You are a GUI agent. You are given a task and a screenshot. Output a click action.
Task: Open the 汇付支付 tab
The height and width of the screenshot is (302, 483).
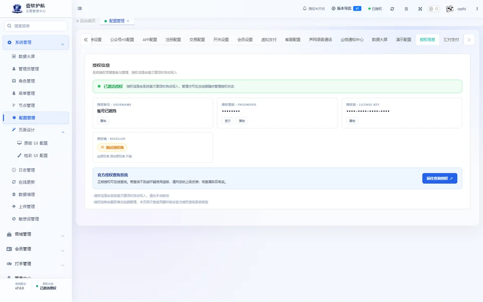coord(451,40)
